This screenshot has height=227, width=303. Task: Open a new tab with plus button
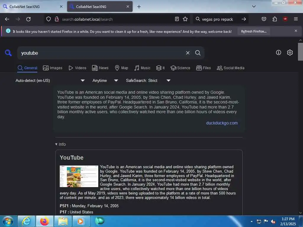(x=139, y=7)
